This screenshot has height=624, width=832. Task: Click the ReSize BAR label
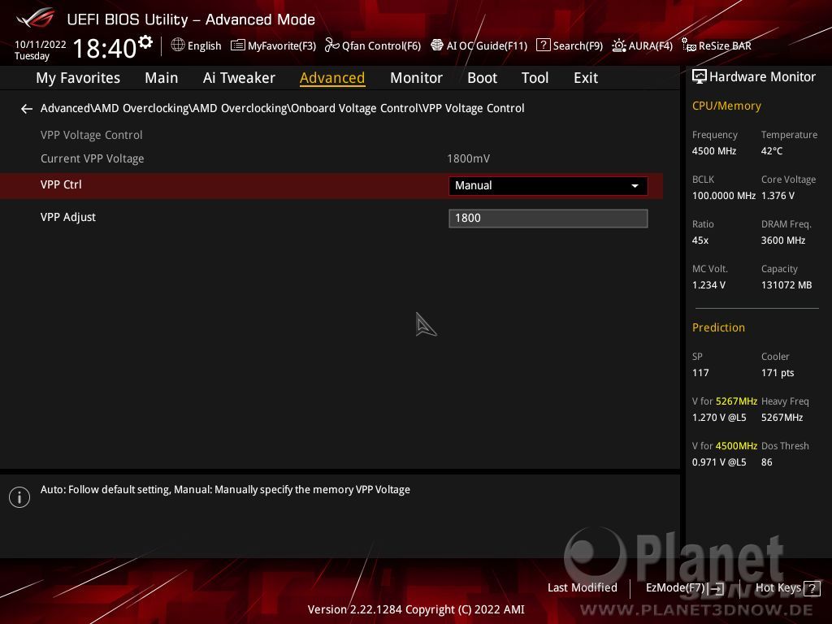[725, 45]
